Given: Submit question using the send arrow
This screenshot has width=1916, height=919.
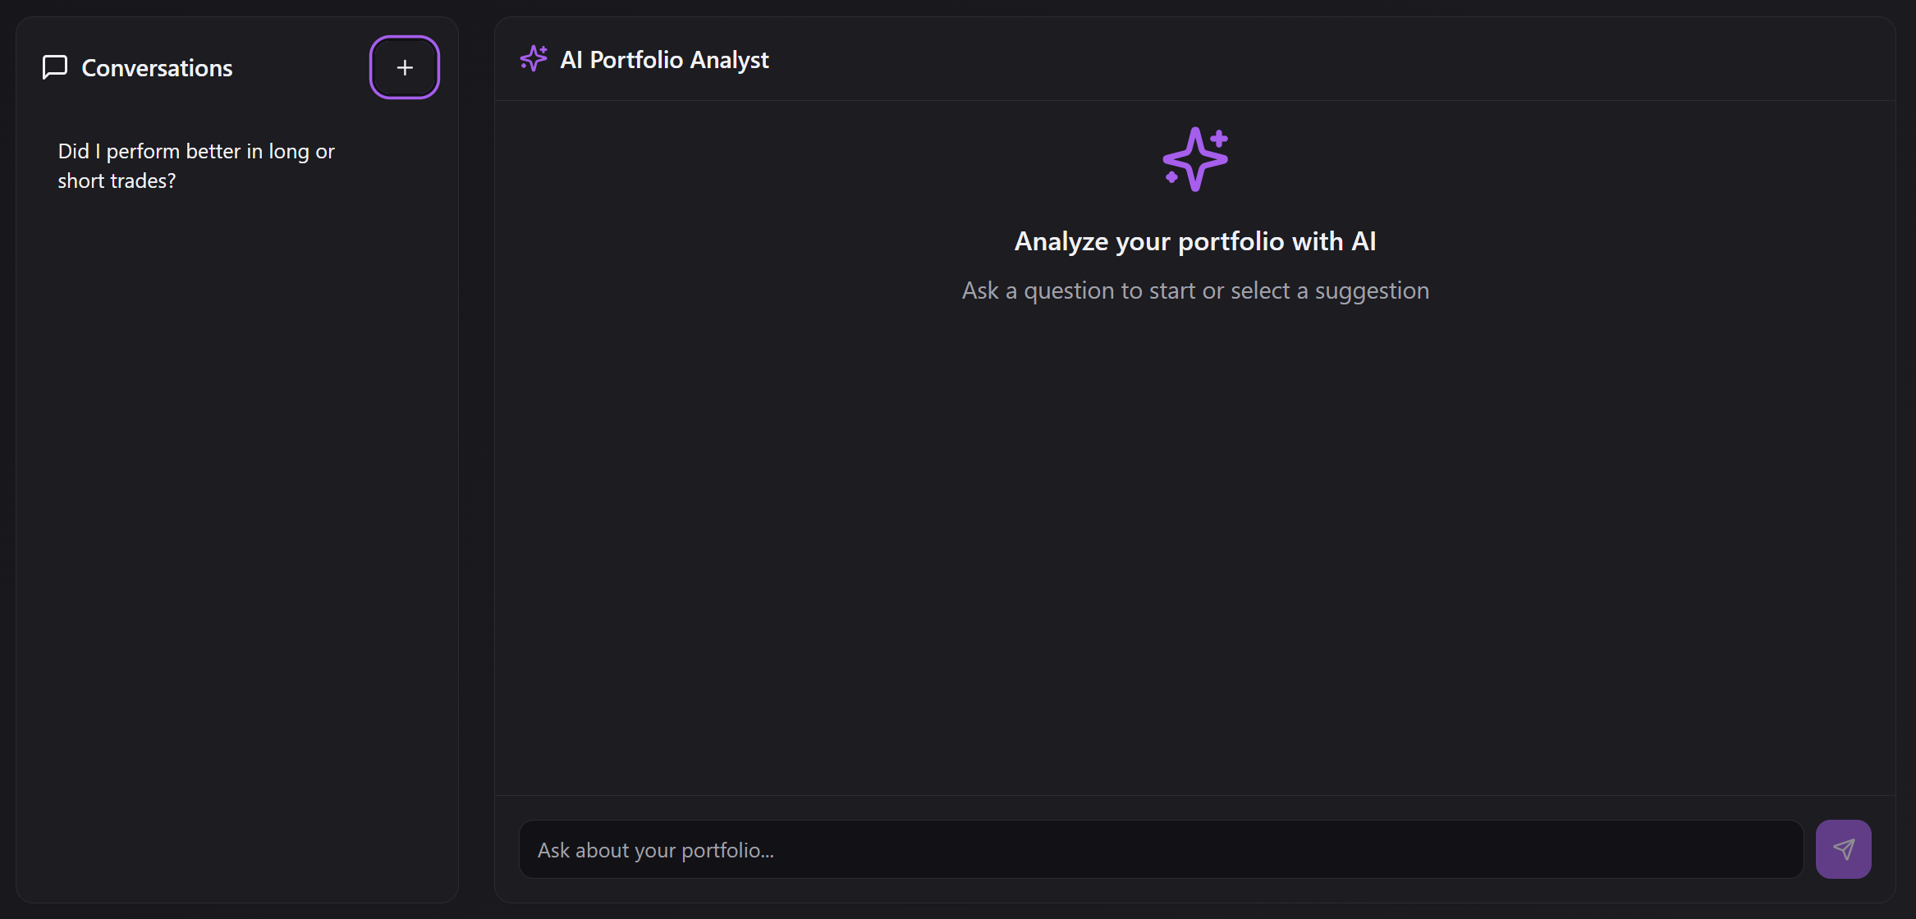Looking at the screenshot, I should click(x=1843, y=849).
